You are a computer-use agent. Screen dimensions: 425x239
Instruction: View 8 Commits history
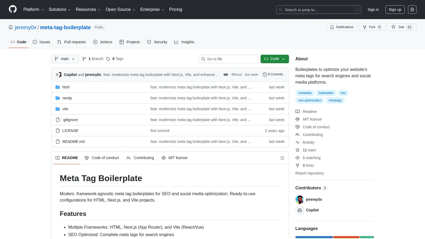pyautogui.click(x=273, y=75)
